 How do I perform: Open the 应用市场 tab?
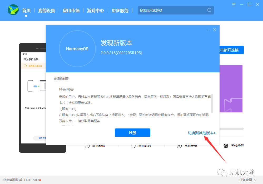[71, 11]
